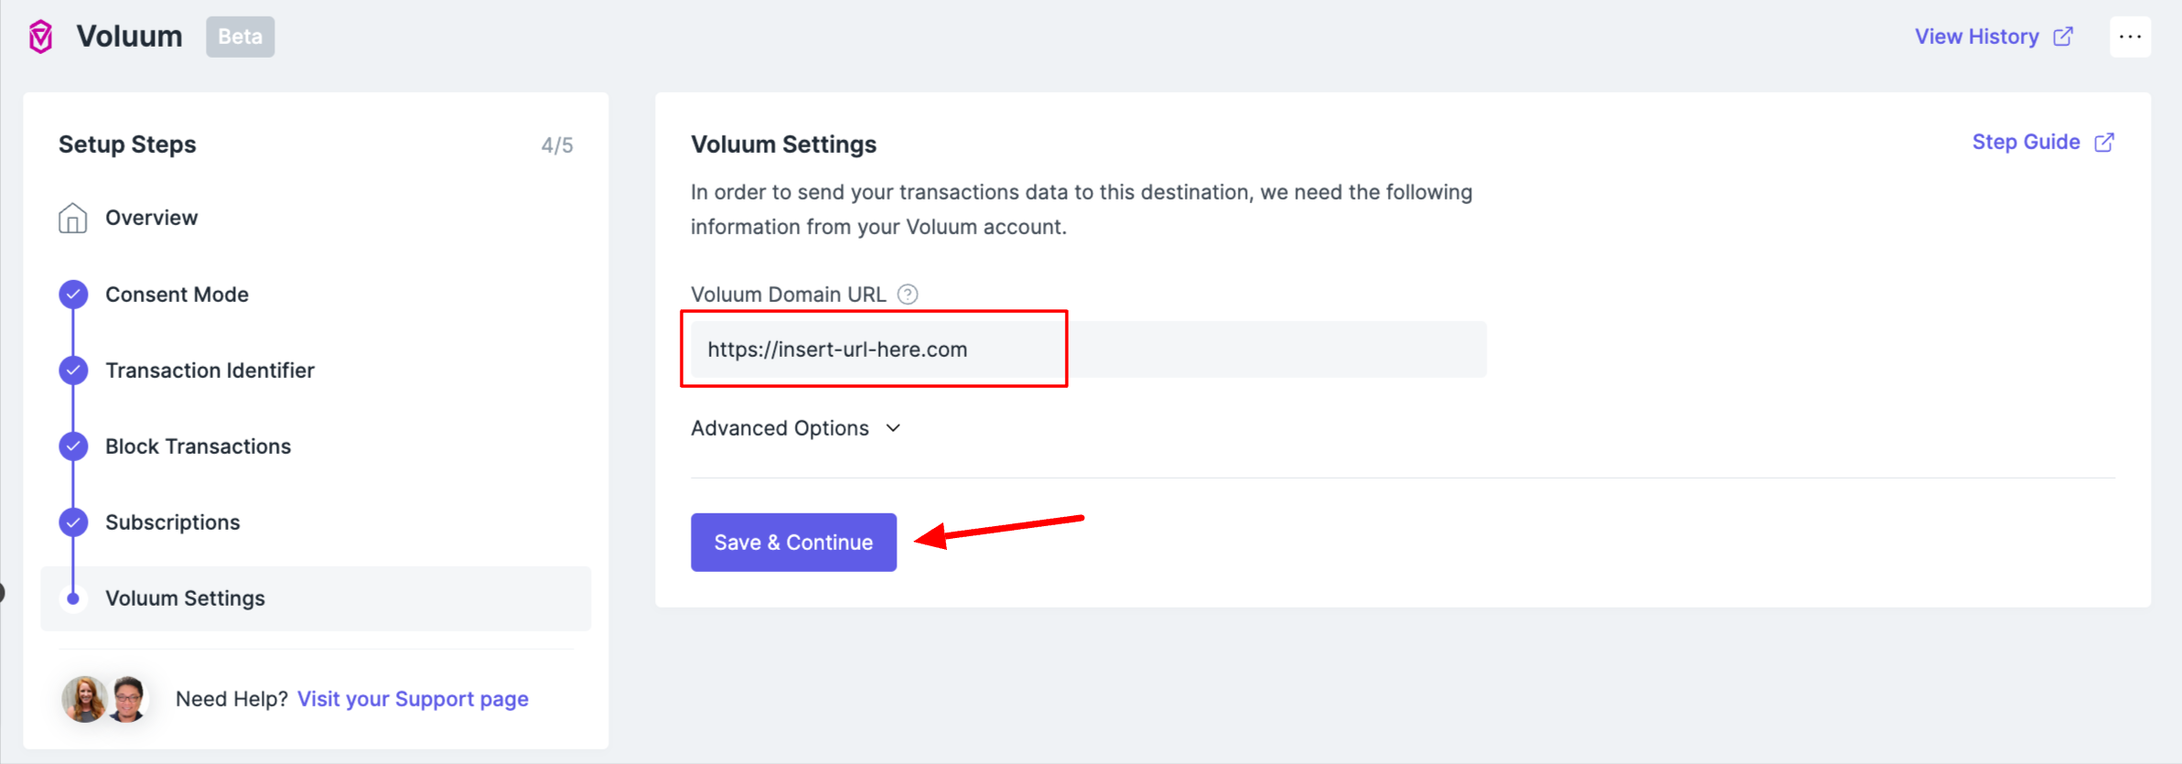The image size is (2182, 764).
Task: Open the Subscriptions step
Action: 172,522
